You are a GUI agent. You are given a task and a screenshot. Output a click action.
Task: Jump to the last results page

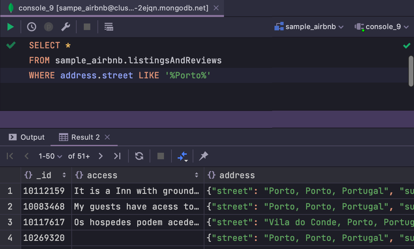point(117,156)
